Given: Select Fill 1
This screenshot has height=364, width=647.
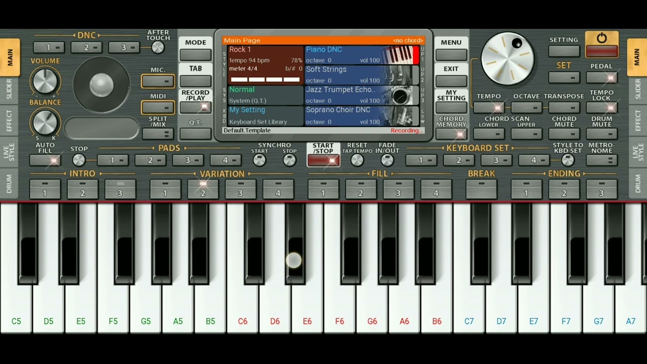Looking at the screenshot, I should [x=323, y=189].
